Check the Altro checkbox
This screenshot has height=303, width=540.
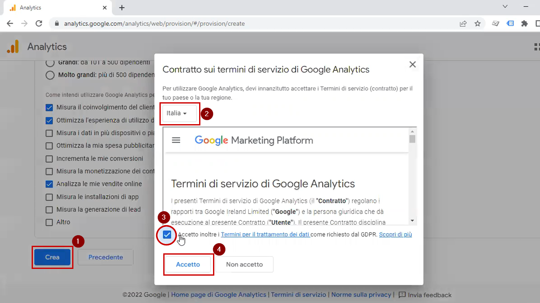coord(49,222)
